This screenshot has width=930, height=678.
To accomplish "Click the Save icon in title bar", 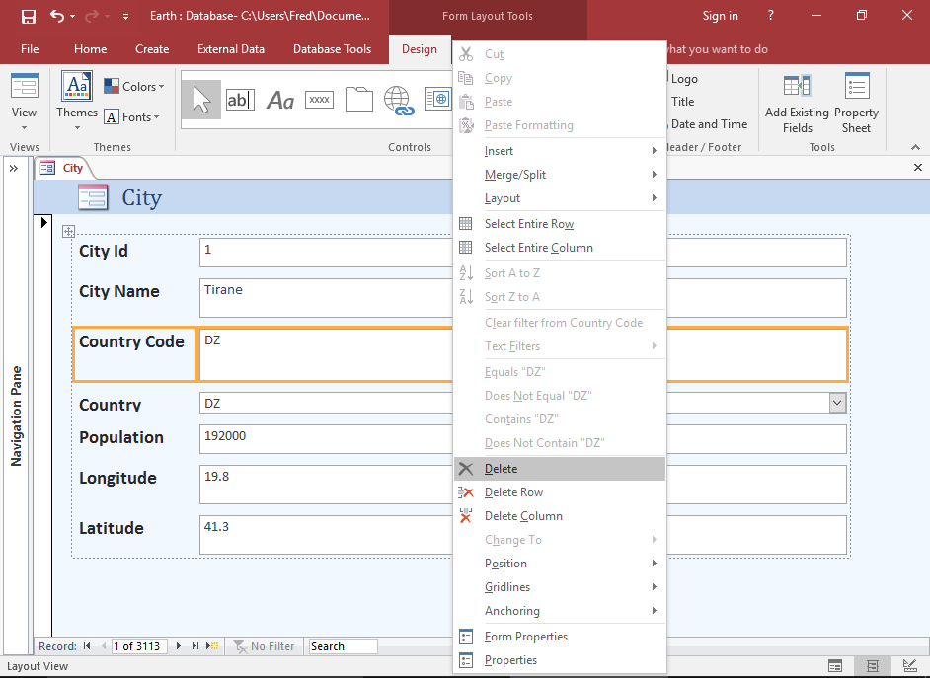I will 29,16.
